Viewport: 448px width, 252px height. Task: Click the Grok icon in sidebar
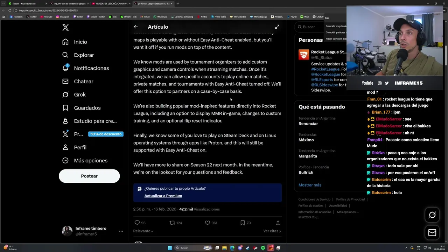pyautogui.click(x=65, y=94)
